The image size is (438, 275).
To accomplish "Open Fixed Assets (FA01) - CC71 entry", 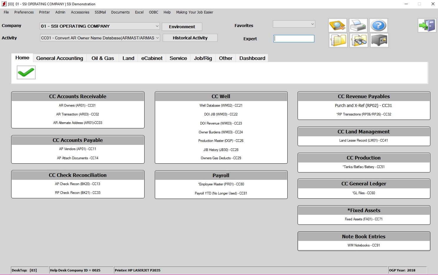I will pos(364,219).
